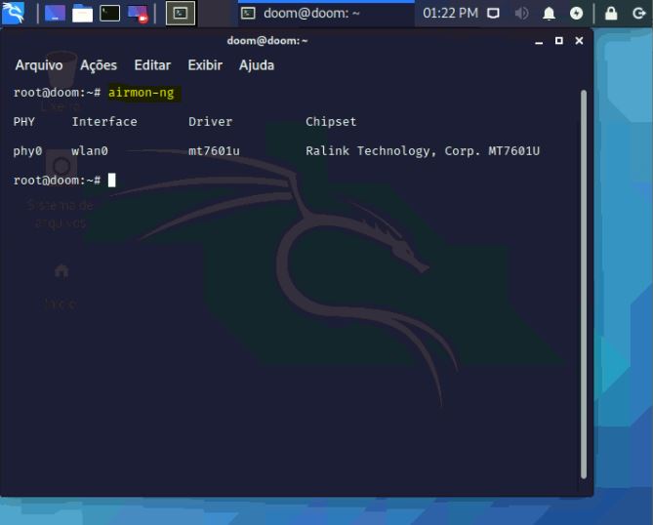Viewport: 653px width, 525px height.
Task: Expand the Editar menu
Action: [152, 65]
